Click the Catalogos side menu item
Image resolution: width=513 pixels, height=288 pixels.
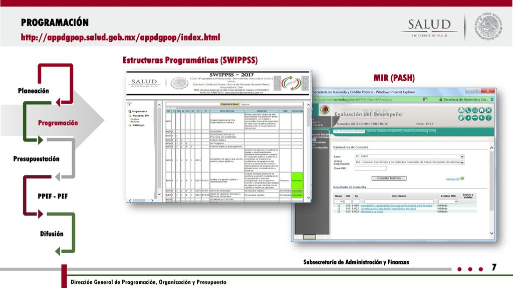click(139, 125)
